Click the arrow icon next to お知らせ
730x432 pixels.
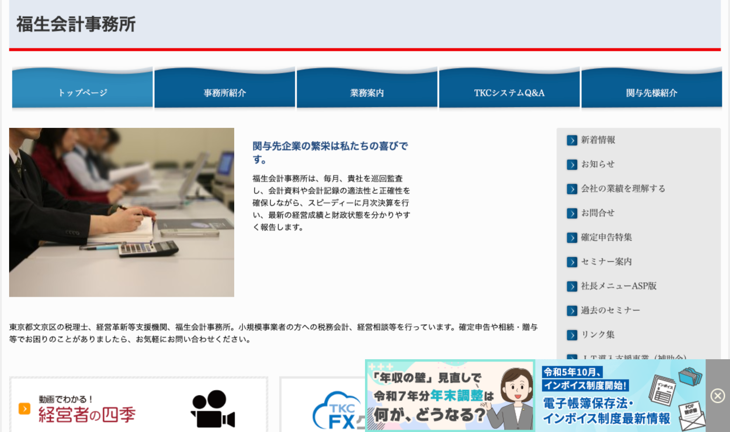[572, 165]
